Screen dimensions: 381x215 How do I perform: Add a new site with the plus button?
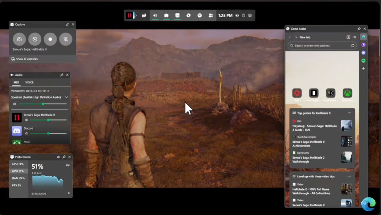363,68
